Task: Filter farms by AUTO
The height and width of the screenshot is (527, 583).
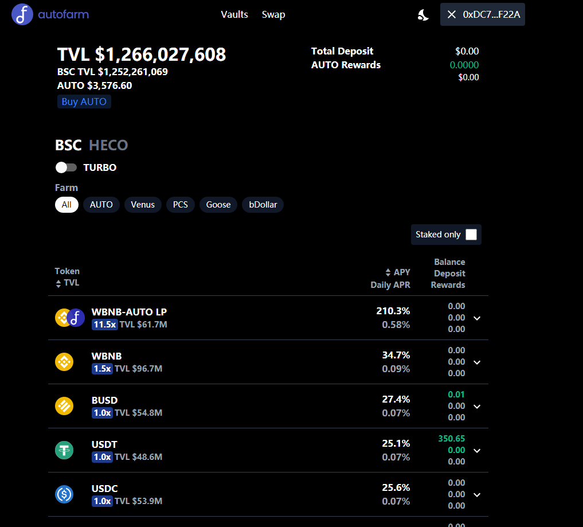Action: (x=101, y=205)
